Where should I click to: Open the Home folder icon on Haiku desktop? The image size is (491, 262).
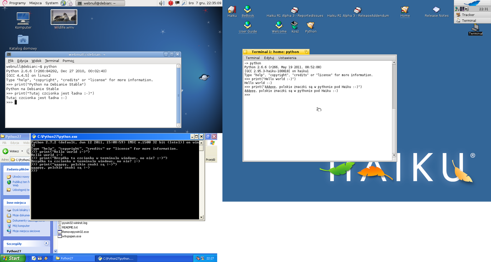click(x=405, y=12)
